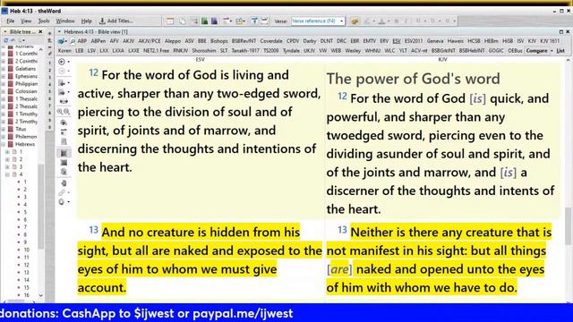Select verse 16 in chapter tree

coord(26,295)
